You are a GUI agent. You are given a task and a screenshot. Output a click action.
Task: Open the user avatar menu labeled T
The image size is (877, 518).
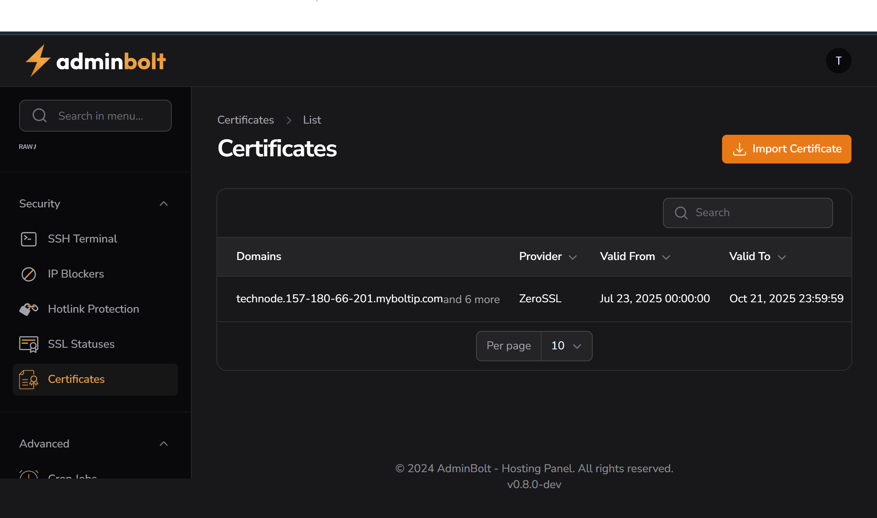click(838, 61)
